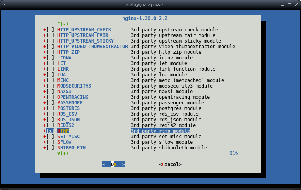Uncheck the selected RTMP checkbox

tap(50, 131)
